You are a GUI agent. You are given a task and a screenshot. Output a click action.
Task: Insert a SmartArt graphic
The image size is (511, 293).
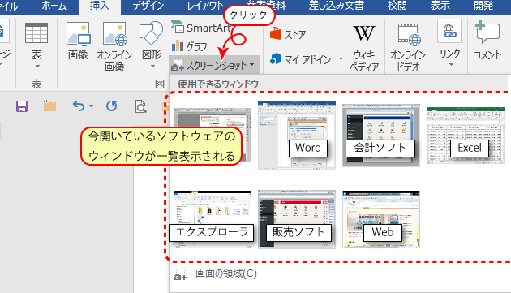[201, 28]
